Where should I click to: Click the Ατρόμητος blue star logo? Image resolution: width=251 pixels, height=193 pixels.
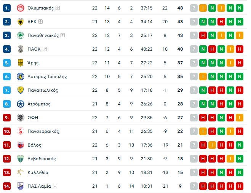pyautogui.click(x=21, y=104)
